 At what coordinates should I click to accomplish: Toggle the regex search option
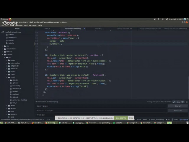point(174,102)
